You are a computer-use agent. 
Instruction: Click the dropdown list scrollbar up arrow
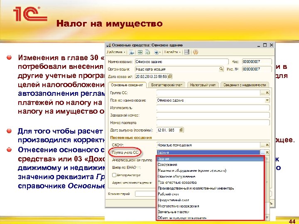point(267,158)
